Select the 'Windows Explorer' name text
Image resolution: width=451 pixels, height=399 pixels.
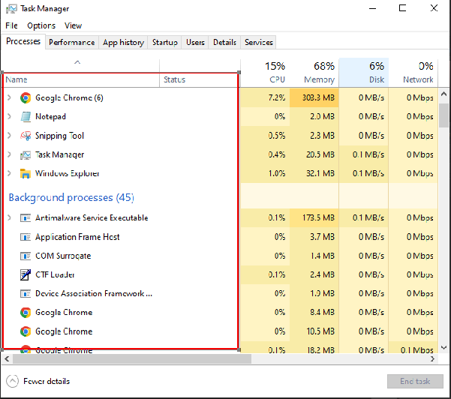point(67,174)
